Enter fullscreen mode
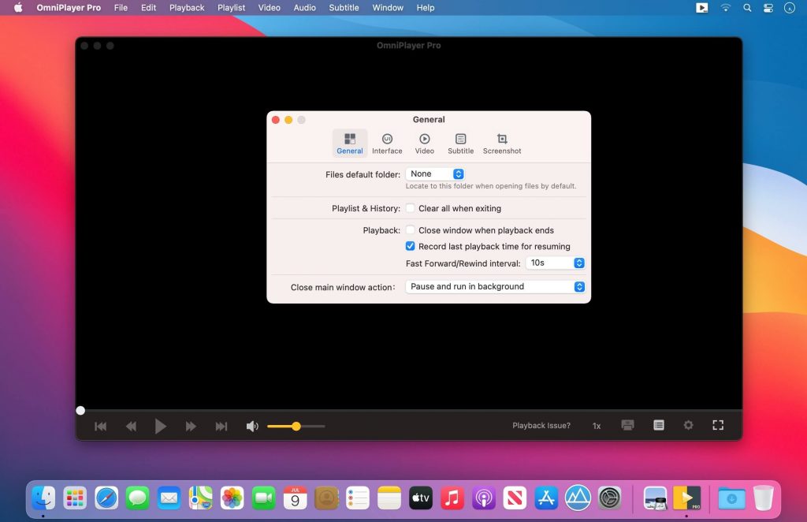Image resolution: width=807 pixels, height=522 pixels. tap(718, 425)
